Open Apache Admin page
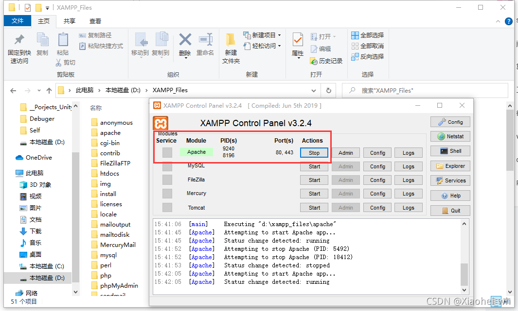518x311 pixels. 345,153
